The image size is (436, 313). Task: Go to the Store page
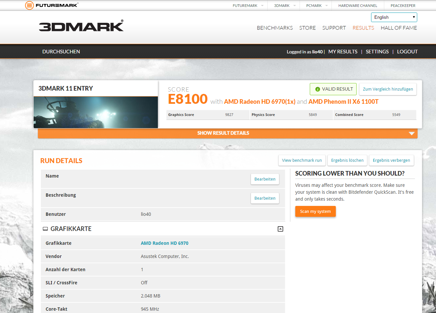pyautogui.click(x=307, y=28)
